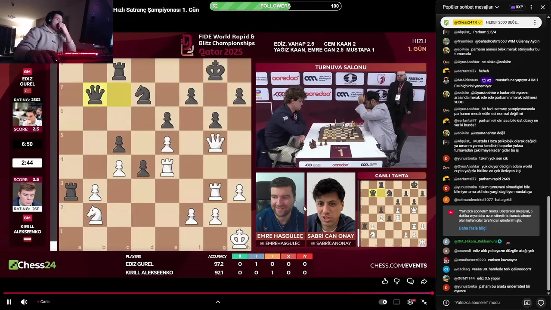The width and height of the screenshot is (551, 310).
Task: Click Ediz Gurel player photo
Action: click(x=27, y=114)
